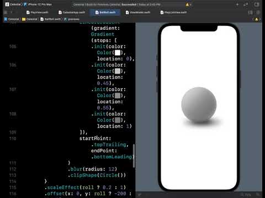
Task: Select the BallRoll.swift tab
Action: pos(105,12)
